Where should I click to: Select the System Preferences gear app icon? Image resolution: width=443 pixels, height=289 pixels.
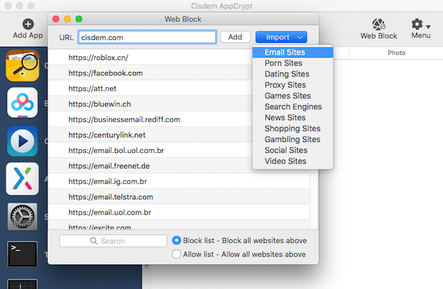(23, 216)
